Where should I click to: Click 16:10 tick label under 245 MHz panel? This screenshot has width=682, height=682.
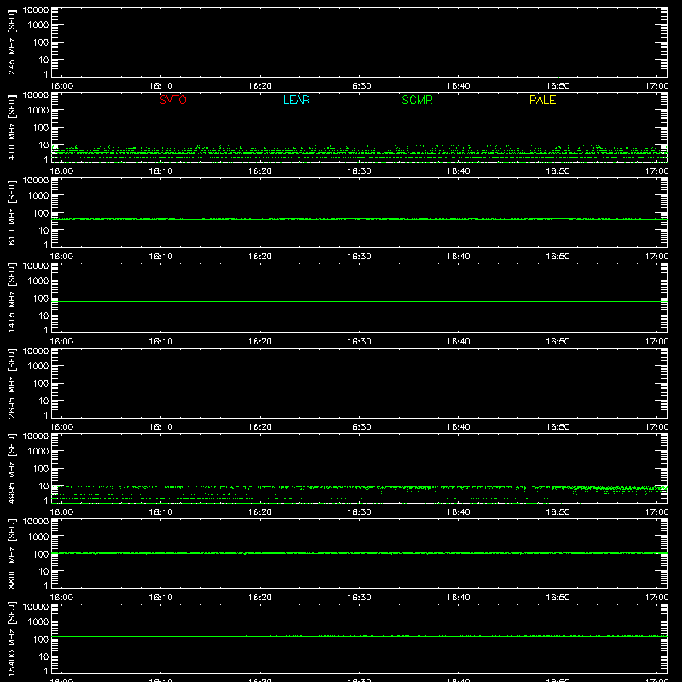pos(160,86)
